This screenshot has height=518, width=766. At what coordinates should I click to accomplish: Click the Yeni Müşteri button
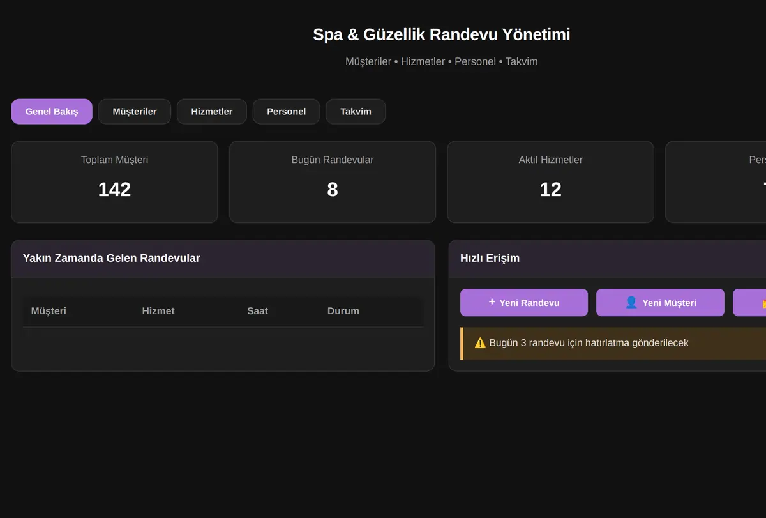point(660,303)
